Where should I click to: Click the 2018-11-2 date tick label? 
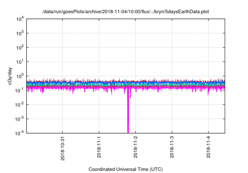coord(135,147)
